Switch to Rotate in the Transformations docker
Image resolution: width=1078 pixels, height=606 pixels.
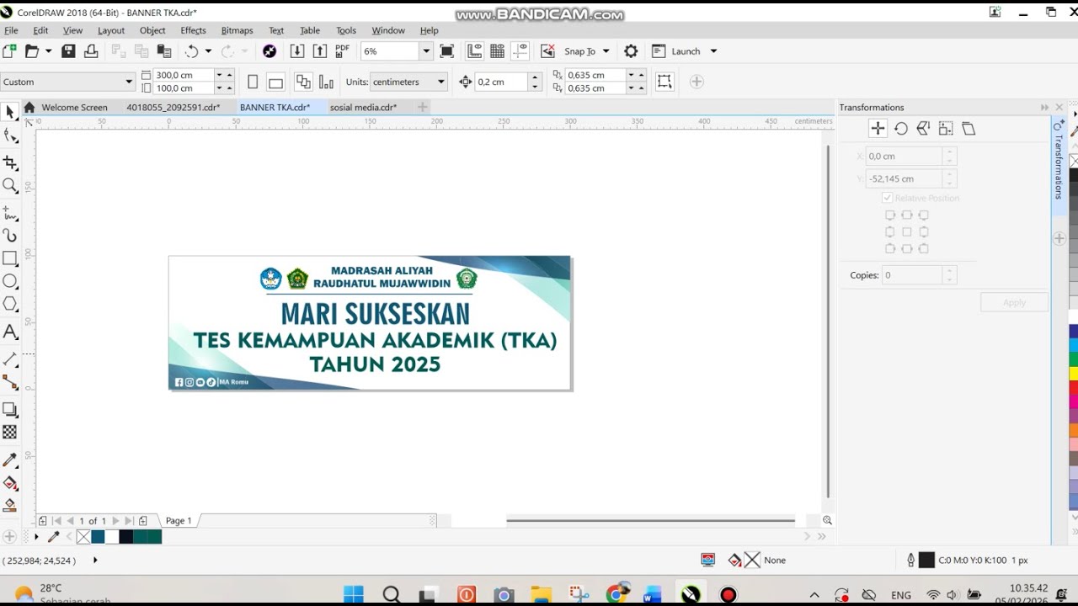coord(901,129)
